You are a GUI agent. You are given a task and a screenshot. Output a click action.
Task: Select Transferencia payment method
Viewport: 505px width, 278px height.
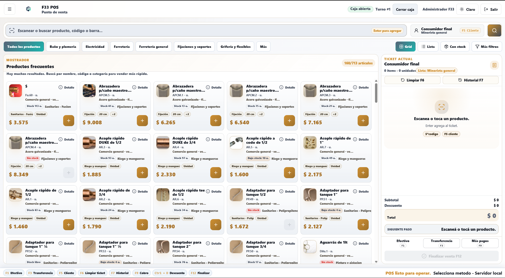[x=441, y=243]
